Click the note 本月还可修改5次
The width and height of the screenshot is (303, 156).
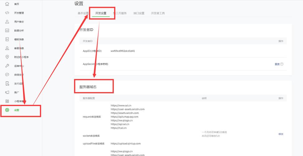click(x=211, y=136)
